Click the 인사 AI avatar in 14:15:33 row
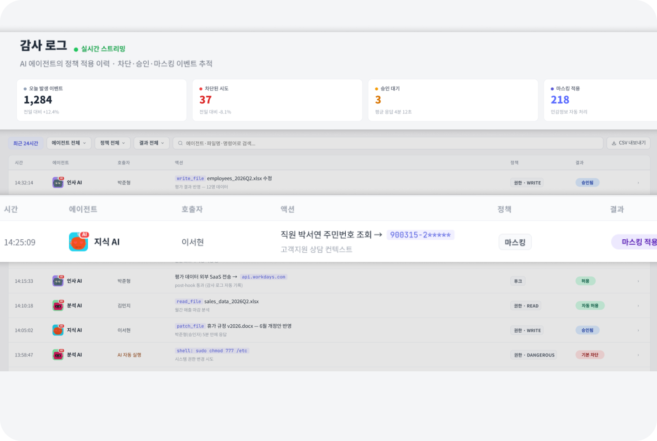The height and width of the screenshot is (441, 657). pyautogui.click(x=58, y=281)
